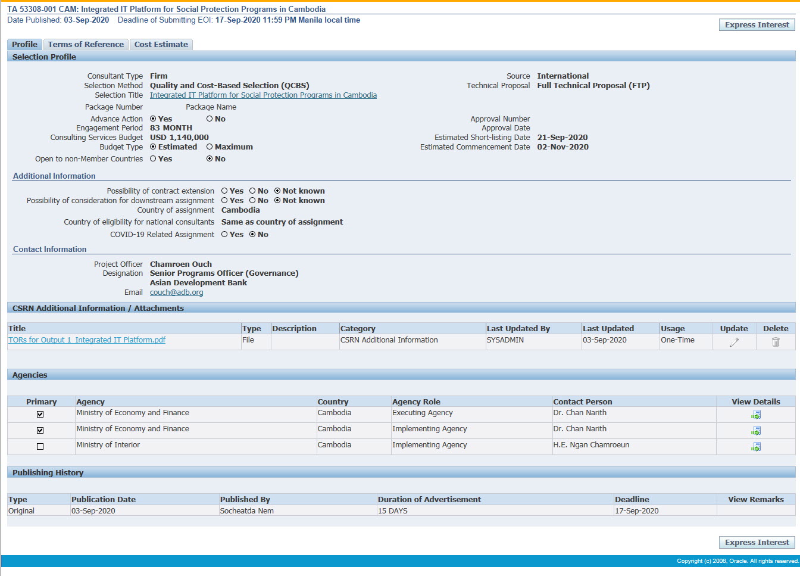View details of Executing Agency row
Viewport: 800px width, 576px height.
click(756, 415)
